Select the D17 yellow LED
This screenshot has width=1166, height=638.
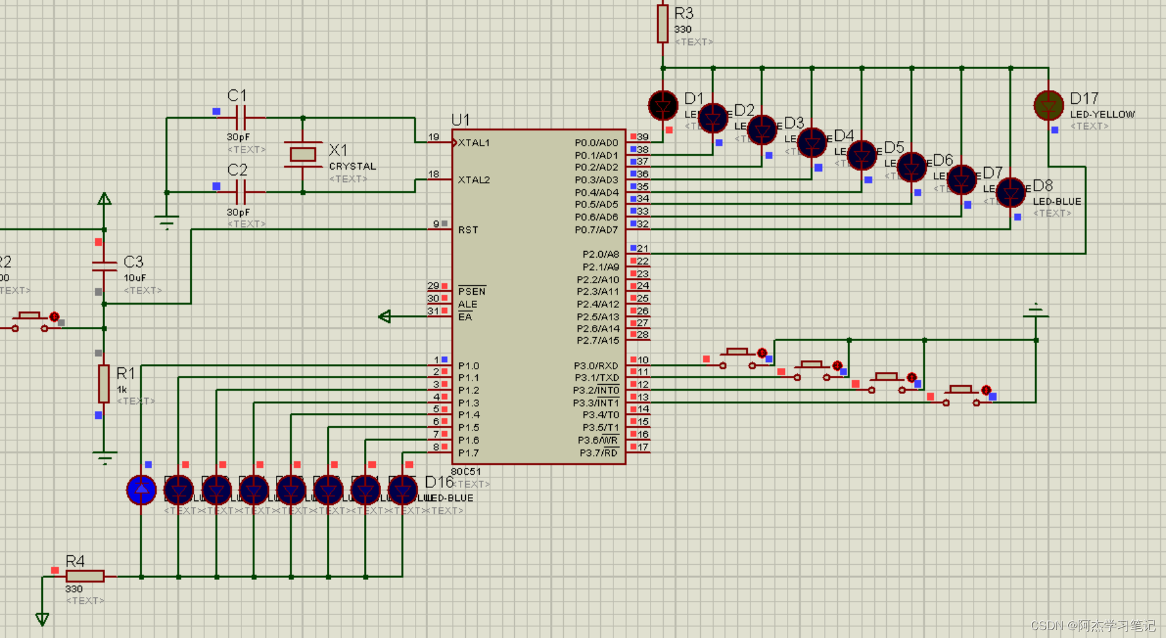tap(1048, 105)
